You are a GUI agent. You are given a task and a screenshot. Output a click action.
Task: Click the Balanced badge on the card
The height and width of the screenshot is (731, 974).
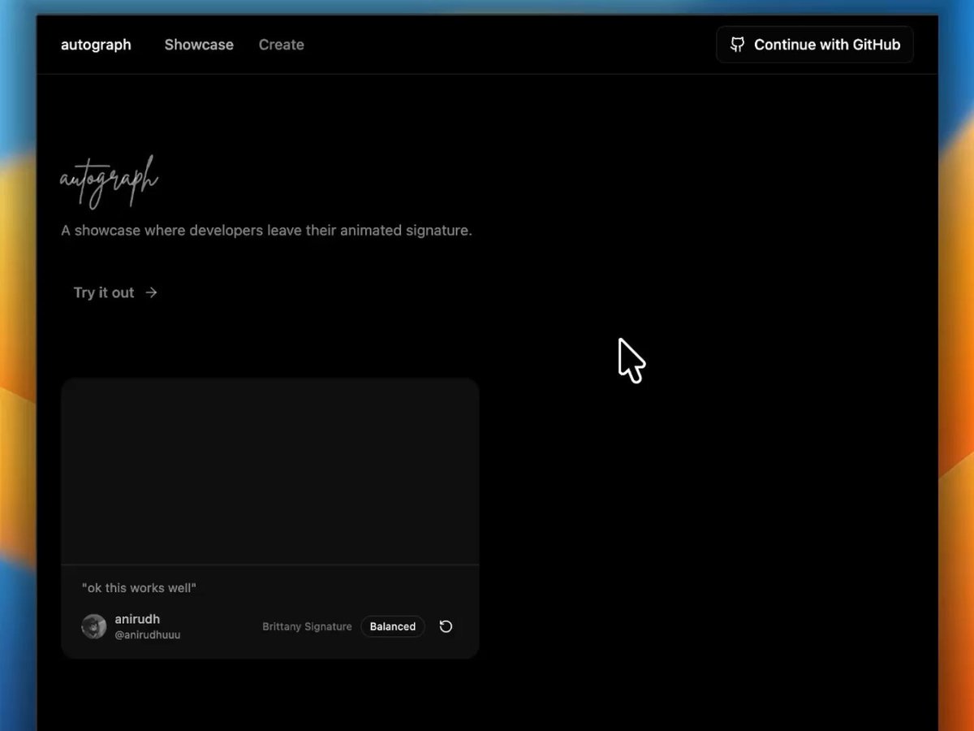pyautogui.click(x=393, y=626)
